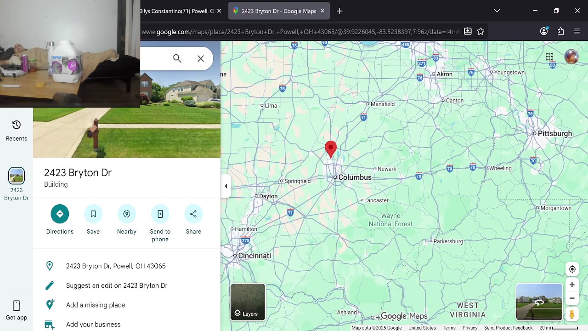The width and height of the screenshot is (588, 331).
Task: Click the Directions button icon
Action: click(x=60, y=214)
